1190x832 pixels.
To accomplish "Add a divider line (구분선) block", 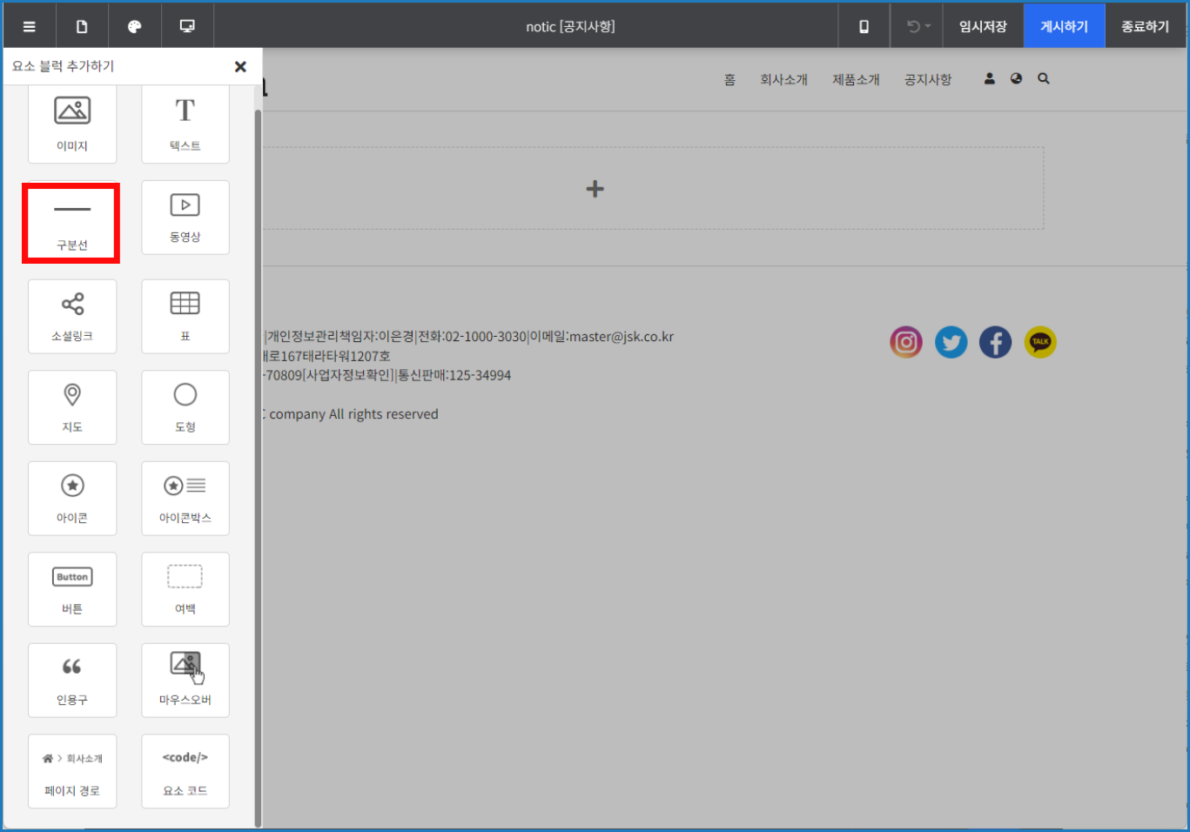I will (71, 223).
